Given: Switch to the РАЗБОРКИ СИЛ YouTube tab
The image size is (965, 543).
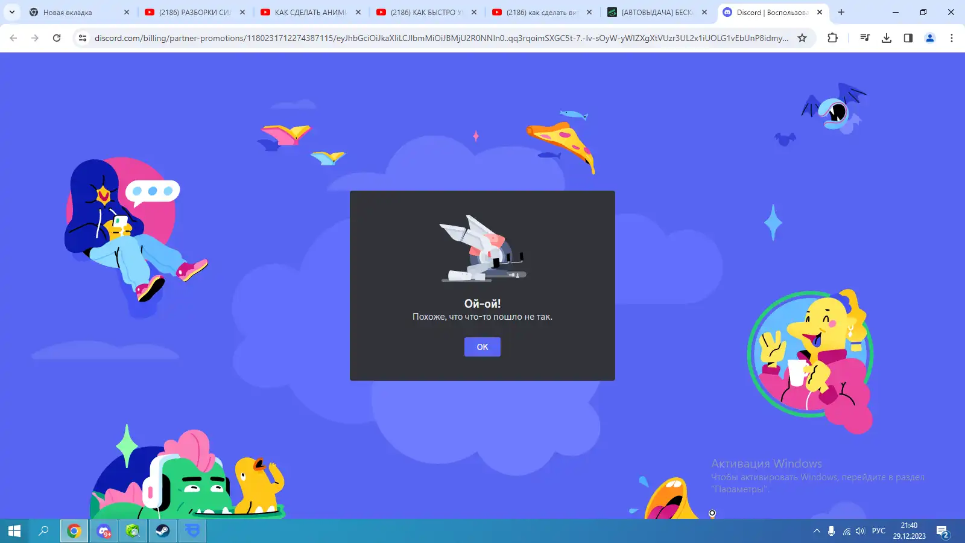Looking at the screenshot, I should tap(194, 12).
